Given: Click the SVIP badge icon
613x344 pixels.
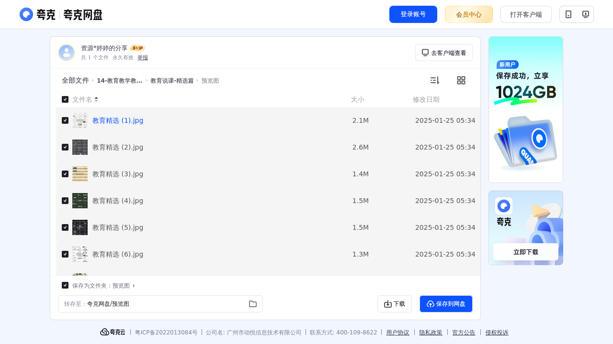Looking at the screenshot, I should pos(137,48).
